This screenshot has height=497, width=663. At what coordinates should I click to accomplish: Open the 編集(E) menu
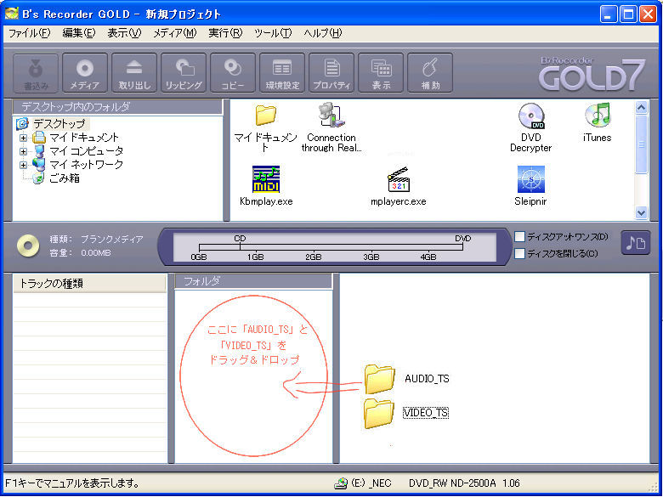(79, 33)
